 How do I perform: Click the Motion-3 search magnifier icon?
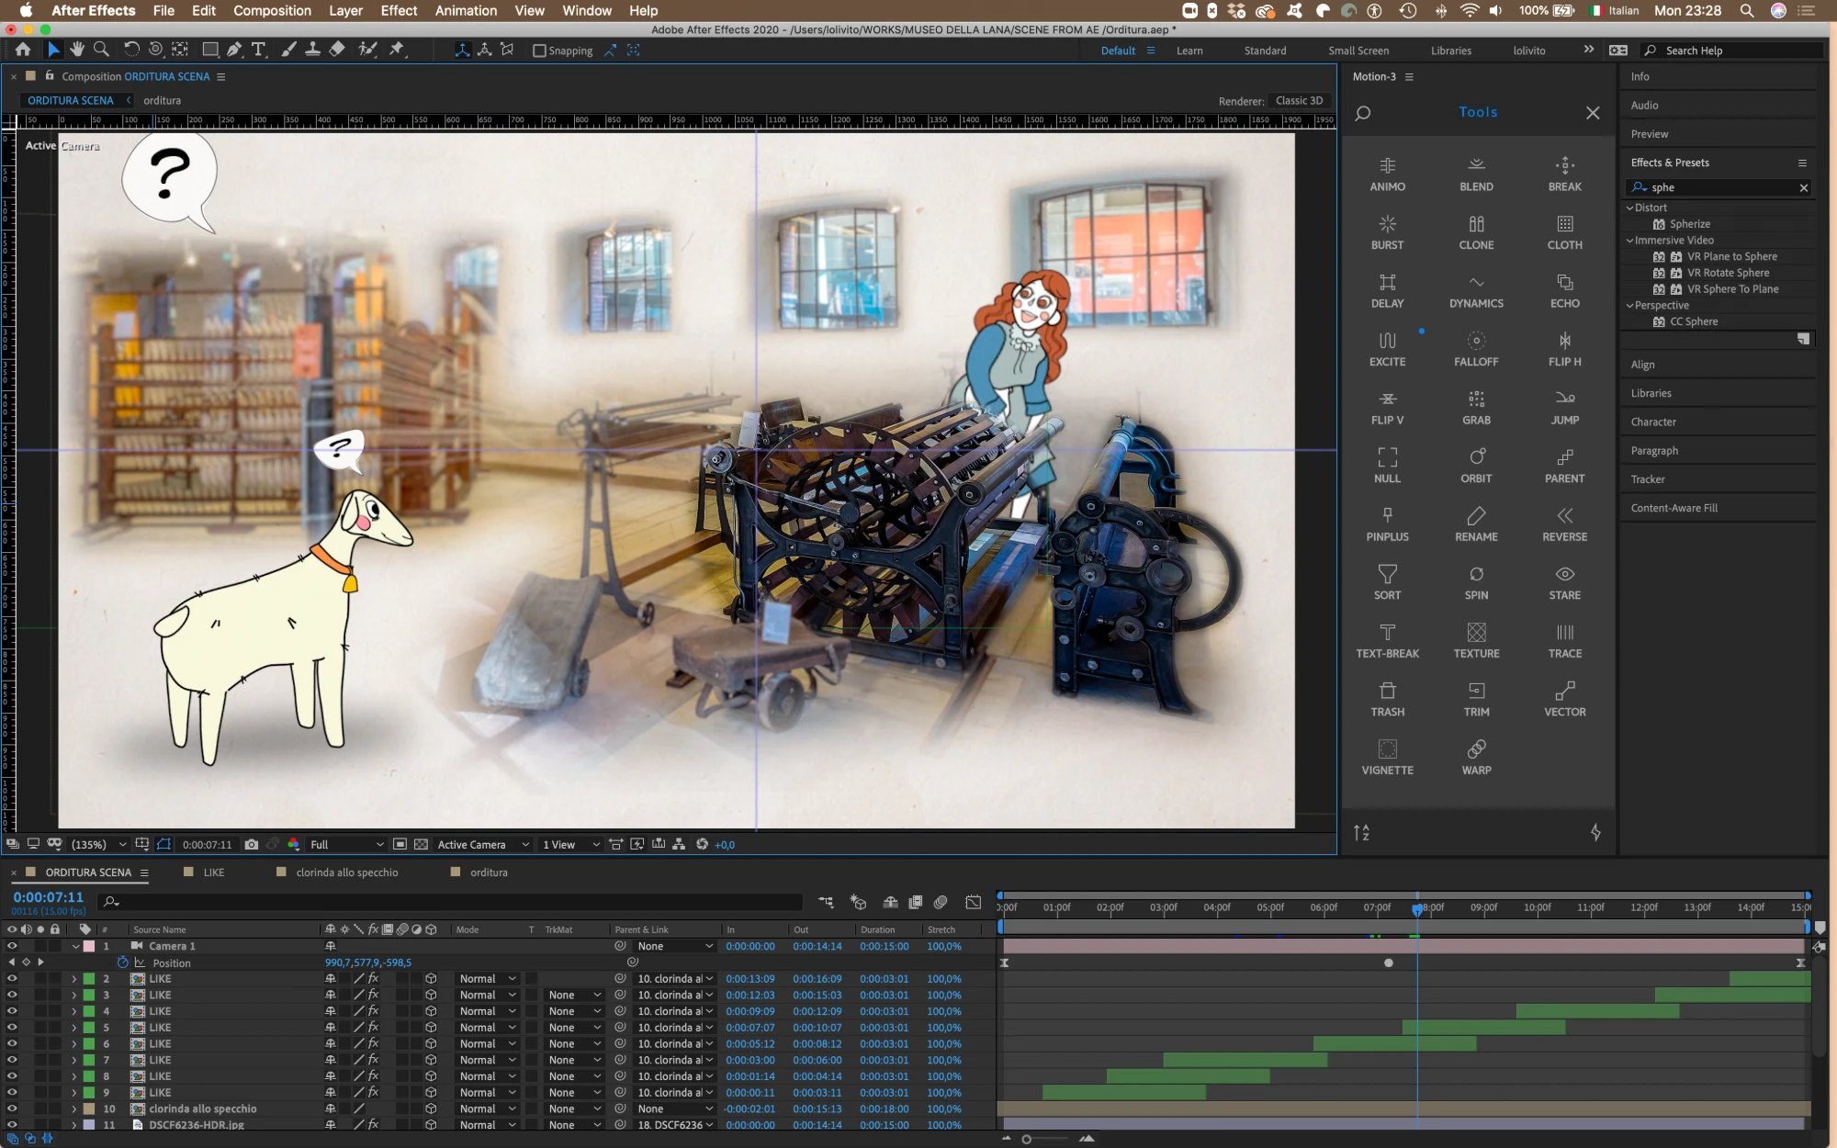1363,113
